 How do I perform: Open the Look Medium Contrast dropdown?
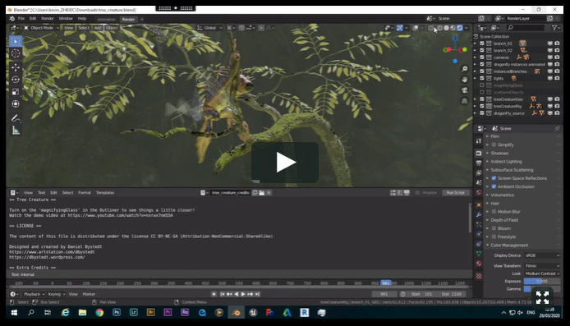pos(542,273)
